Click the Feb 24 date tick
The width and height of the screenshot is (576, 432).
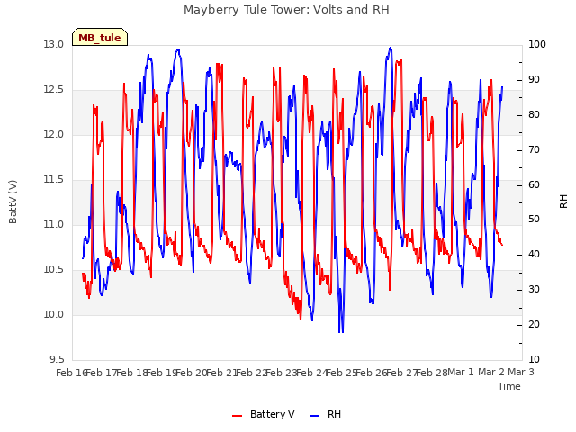coord(311,373)
